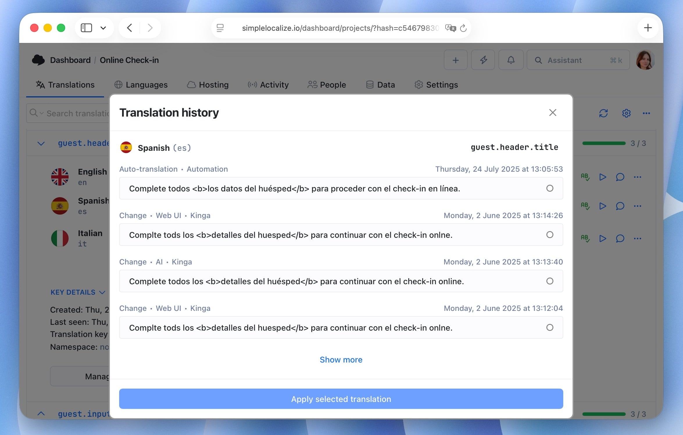The image size is (683, 435).
Task: Apply the selected translation
Action: click(341, 399)
